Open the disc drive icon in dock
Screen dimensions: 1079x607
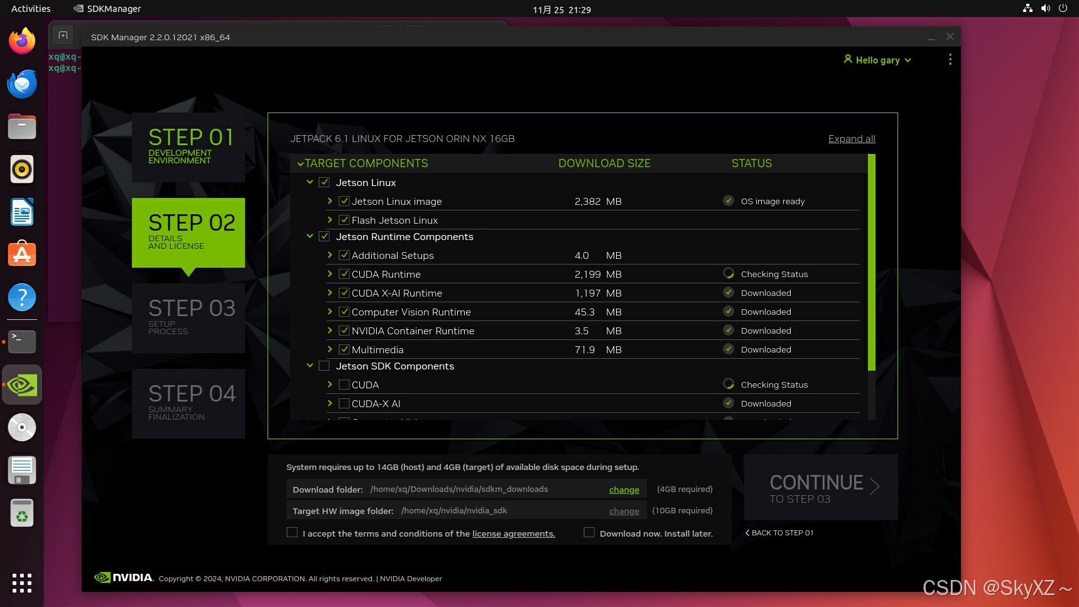(x=22, y=427)
